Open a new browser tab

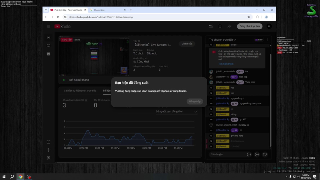point(131,10)
